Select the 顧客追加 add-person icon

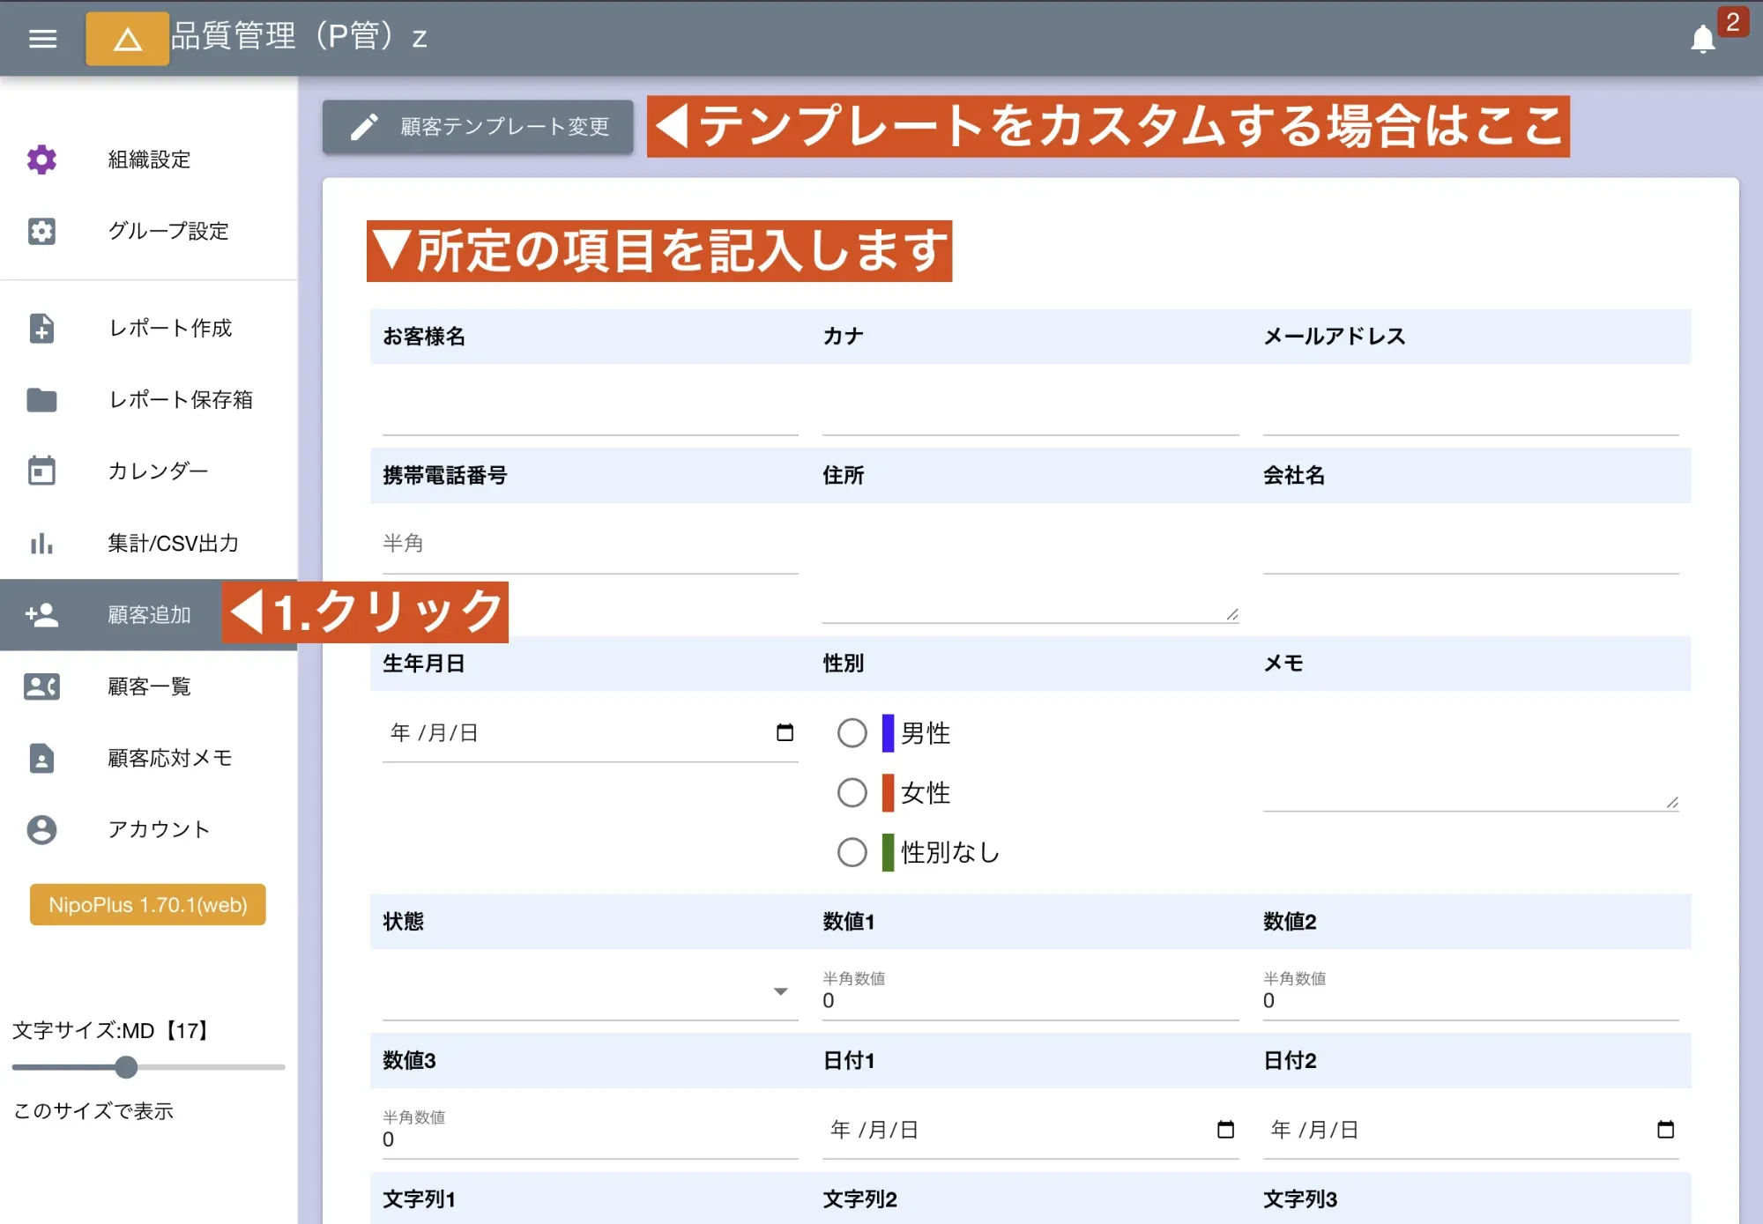coord(41,614)
